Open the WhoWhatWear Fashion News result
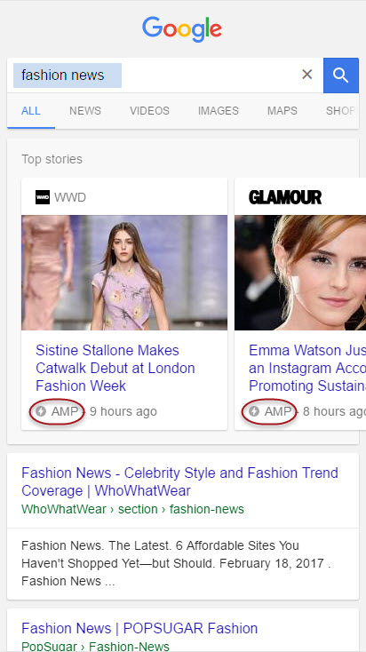366x652 pixels. click(x=179, y=481)
